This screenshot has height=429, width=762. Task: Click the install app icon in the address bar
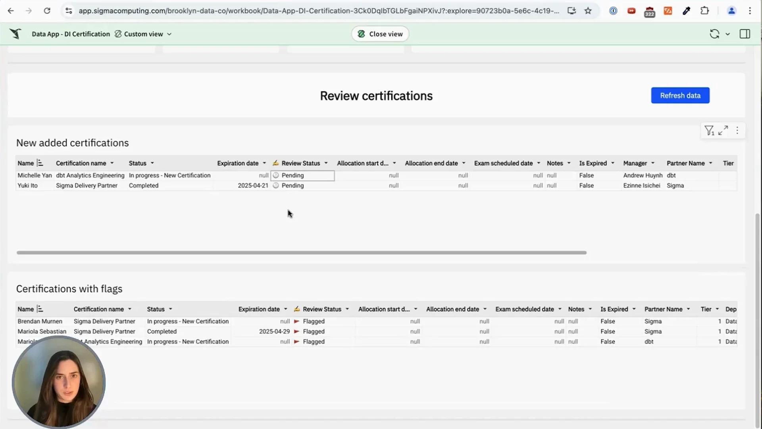point(571,11)
